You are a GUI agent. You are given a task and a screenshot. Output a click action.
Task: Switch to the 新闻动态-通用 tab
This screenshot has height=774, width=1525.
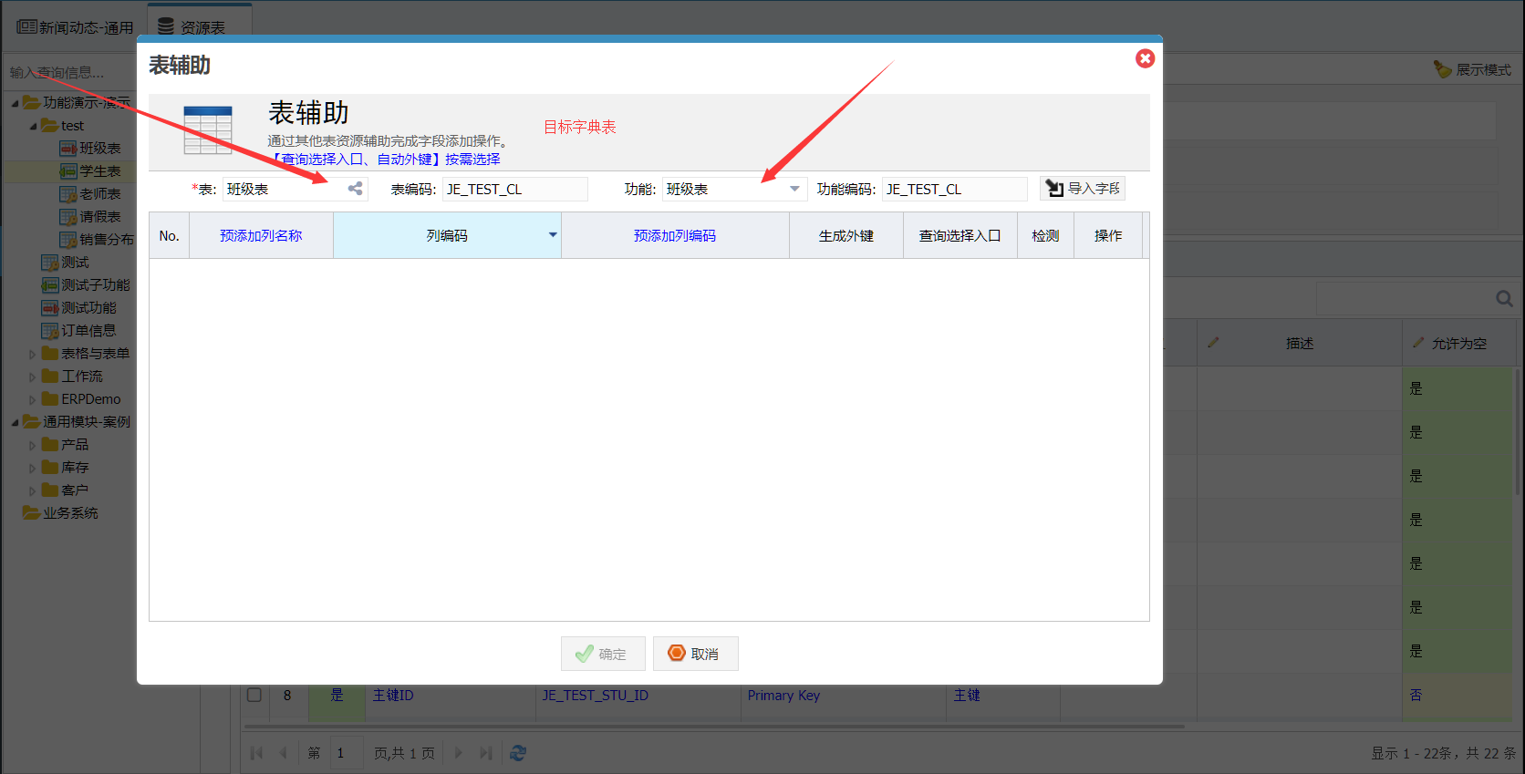point(75,27)
